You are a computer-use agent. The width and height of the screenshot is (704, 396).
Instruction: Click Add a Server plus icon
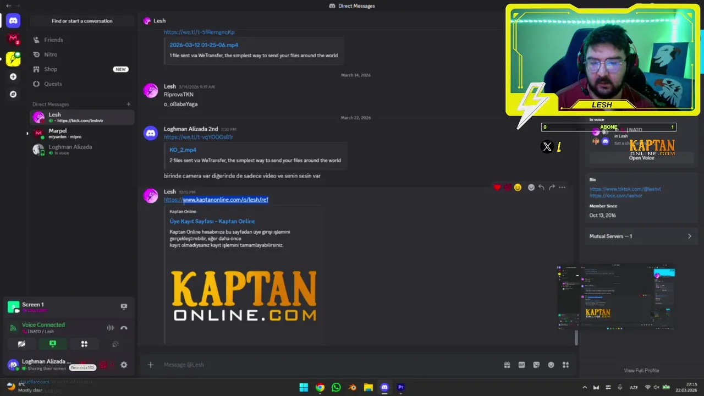coord(13,76)
